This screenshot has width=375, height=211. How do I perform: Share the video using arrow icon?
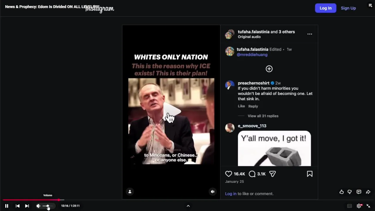pyautogui.click(x=368, y=192)
